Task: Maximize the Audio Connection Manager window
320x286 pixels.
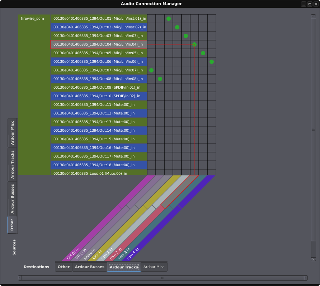Action: [x=310, y=4]
